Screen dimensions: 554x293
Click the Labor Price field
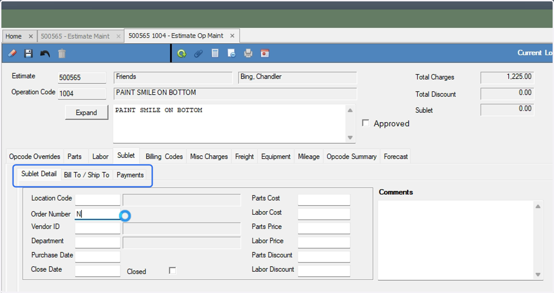(x=324, y=243)
